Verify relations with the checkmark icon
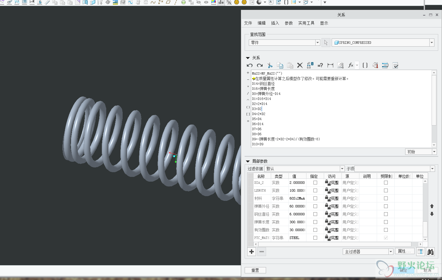The height and width of the screenshot is (280, 442). coord(395,65)
